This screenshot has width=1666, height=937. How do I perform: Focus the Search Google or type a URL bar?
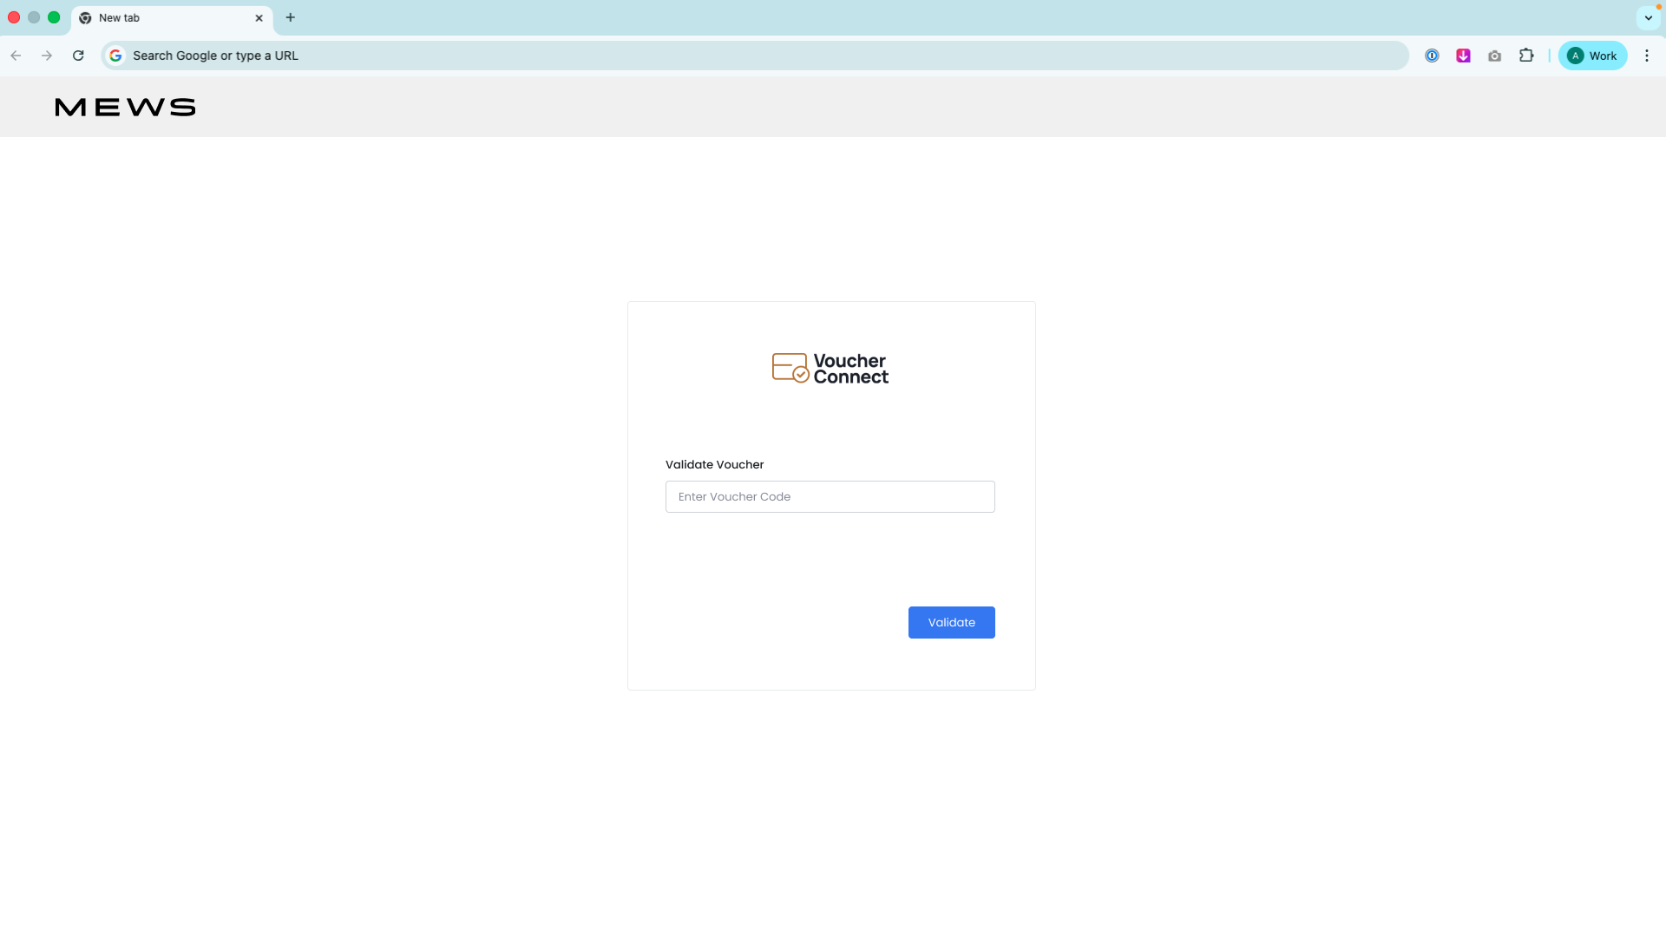(x=755, y=56)
